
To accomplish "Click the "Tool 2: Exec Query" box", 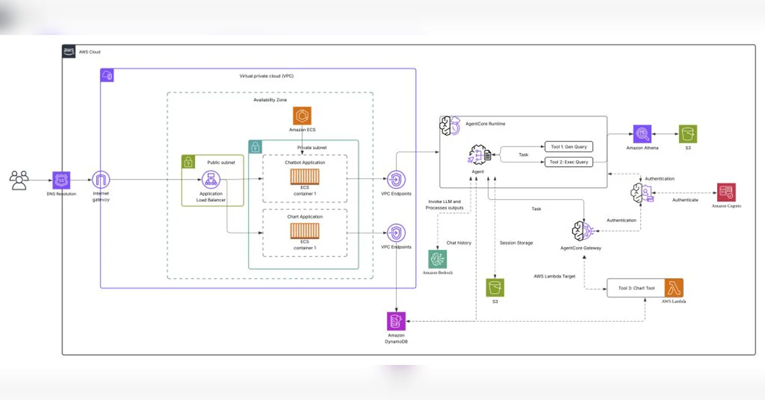I will click(x=567, y=162).
